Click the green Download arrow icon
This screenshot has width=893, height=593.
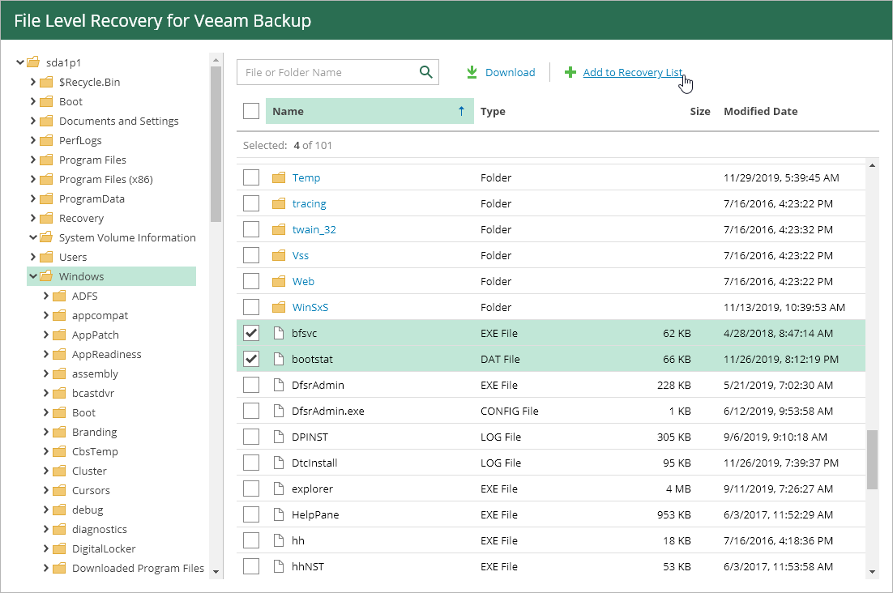pyautogui.click(x=472, y=72)
